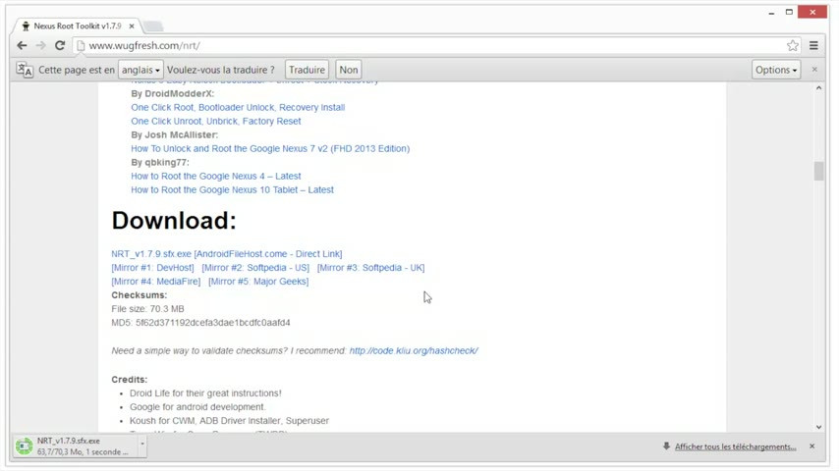Click the Mirror #3: Softpedia - UK link

point(370,268)
